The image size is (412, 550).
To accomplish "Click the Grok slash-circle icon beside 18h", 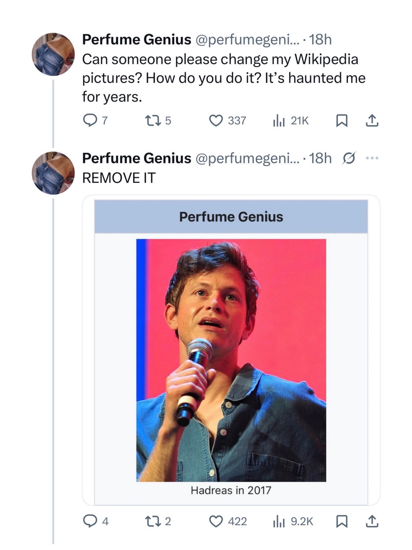I will [x=349, y=158].
